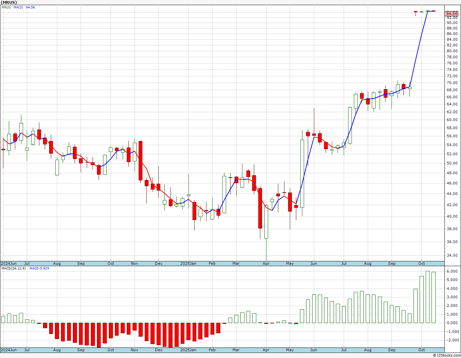Click the 74.00 price axis label
This screenshot has height=358, width=461.
[x=452, y=70]
